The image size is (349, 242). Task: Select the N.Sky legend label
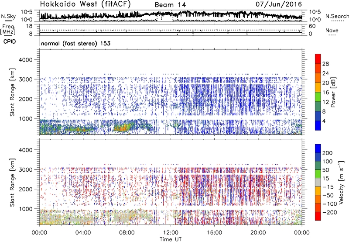click(x=8, y=16)
